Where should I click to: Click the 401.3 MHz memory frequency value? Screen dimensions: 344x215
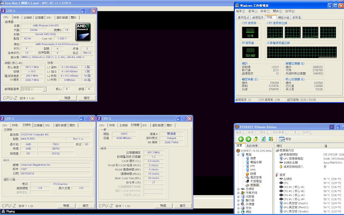point(154,153)
